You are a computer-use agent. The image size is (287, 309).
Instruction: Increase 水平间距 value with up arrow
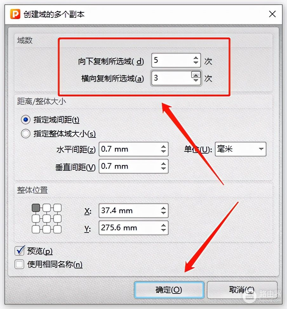(163, 147)
